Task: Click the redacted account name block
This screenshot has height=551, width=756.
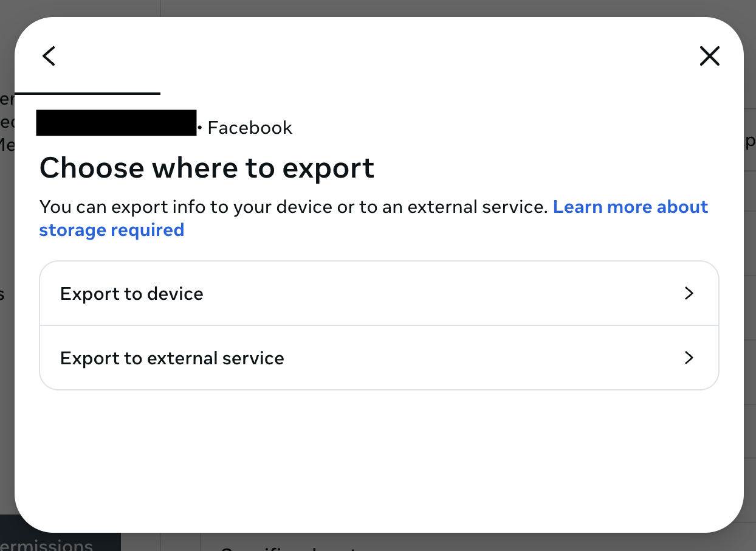Action: (117, 123)
